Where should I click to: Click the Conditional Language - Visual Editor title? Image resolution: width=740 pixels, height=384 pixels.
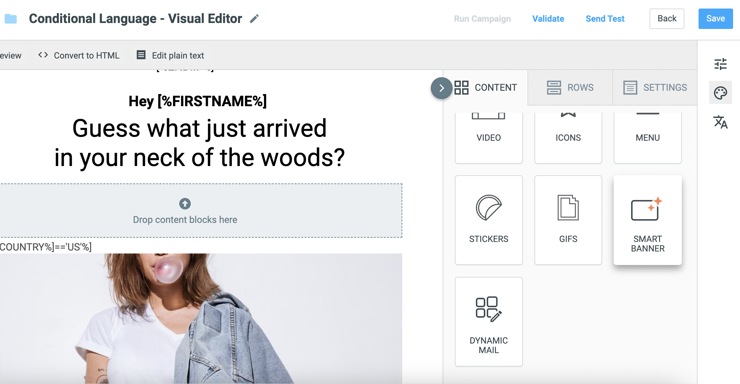(x=136, y=19)
